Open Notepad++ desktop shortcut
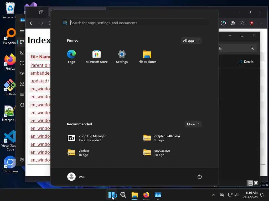The image size is (269, 201). point(9,113)
